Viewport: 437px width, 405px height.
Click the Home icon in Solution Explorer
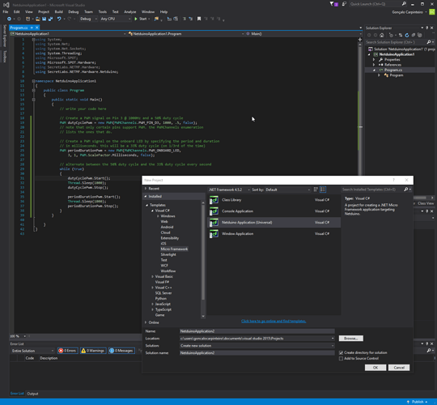(x=382, y=35)
